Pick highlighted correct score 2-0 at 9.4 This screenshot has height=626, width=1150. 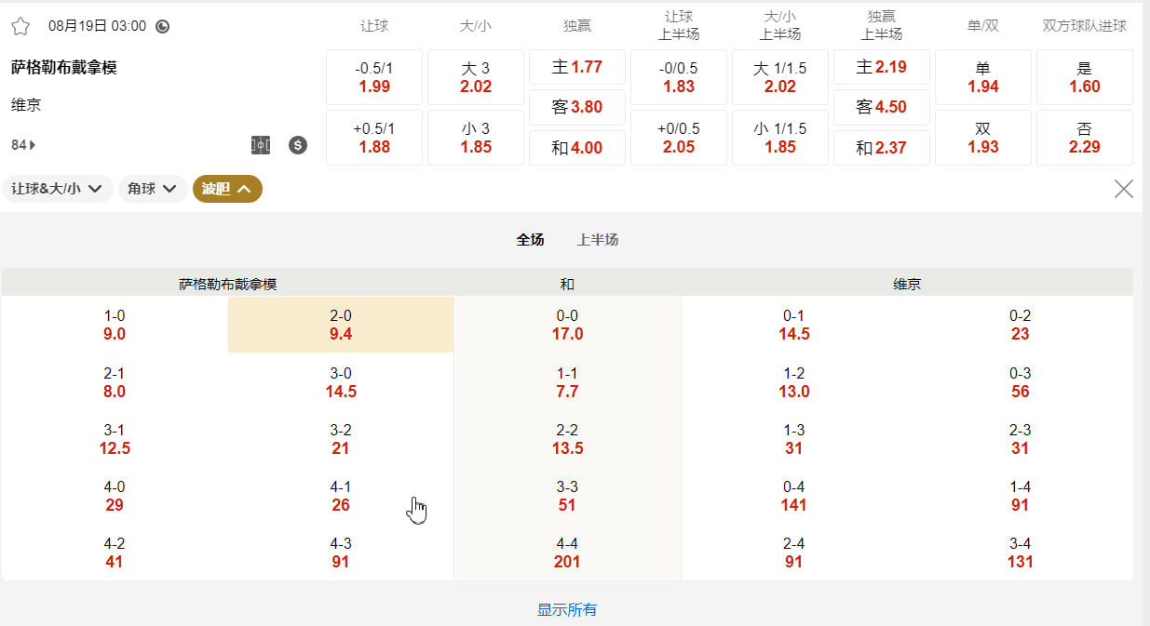coord(341,325)
